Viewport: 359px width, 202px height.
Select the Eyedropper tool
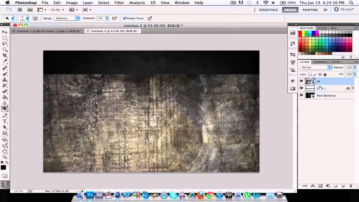pyautogui.click(x=5, y=61)
